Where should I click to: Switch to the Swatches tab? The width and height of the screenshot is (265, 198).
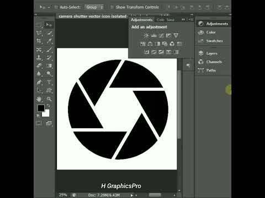[x=170, y=20]
